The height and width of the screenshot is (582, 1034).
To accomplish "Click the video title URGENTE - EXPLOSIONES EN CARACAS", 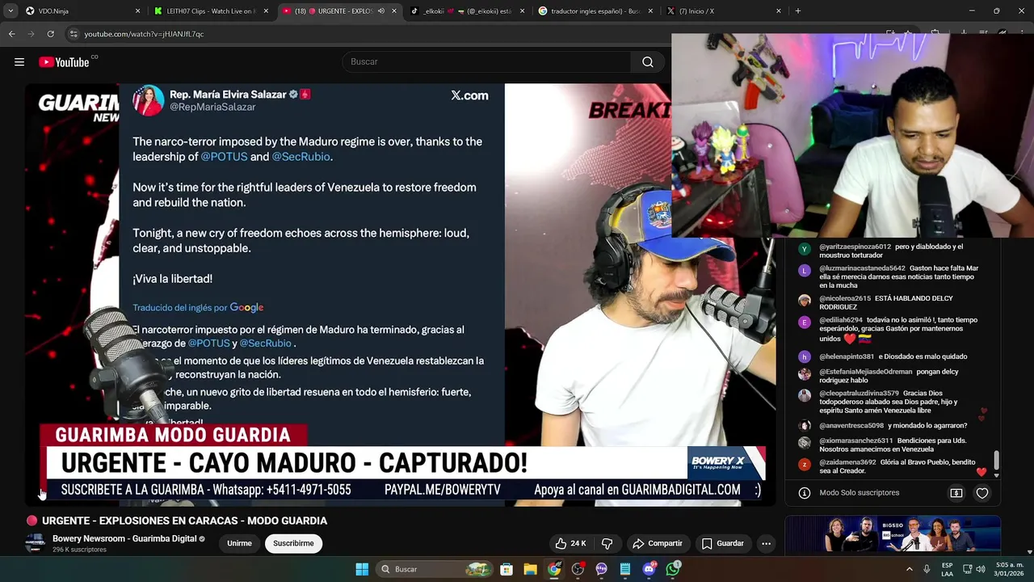I will [184, 521].
